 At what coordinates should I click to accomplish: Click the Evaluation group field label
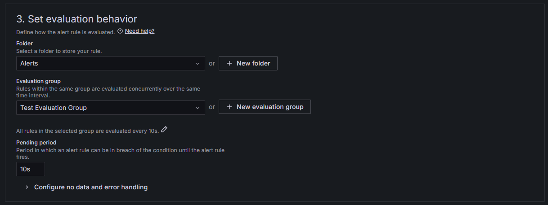point(38,81)
